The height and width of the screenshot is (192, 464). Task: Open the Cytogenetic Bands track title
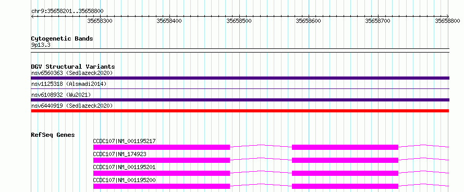pos(62,39)
